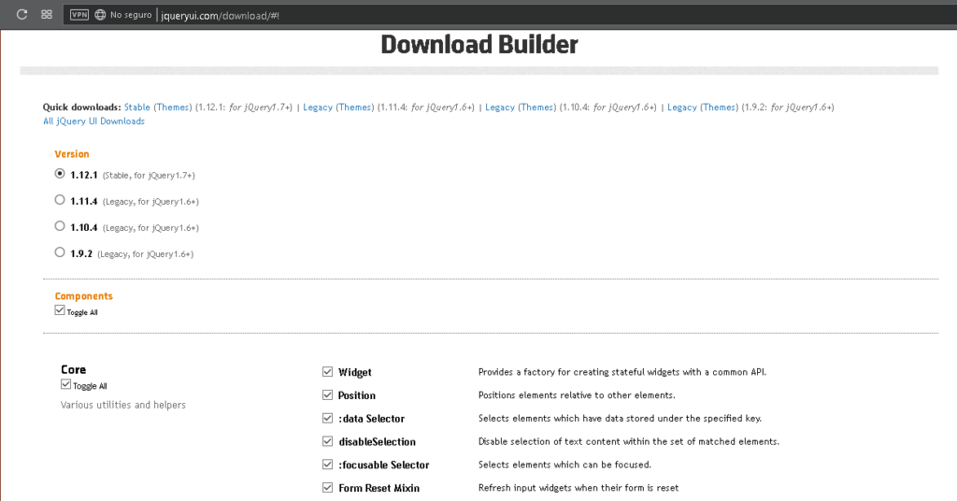Open Legacy link for version 1.10.4
Screen dimensions: 957x501
[500, 107]
